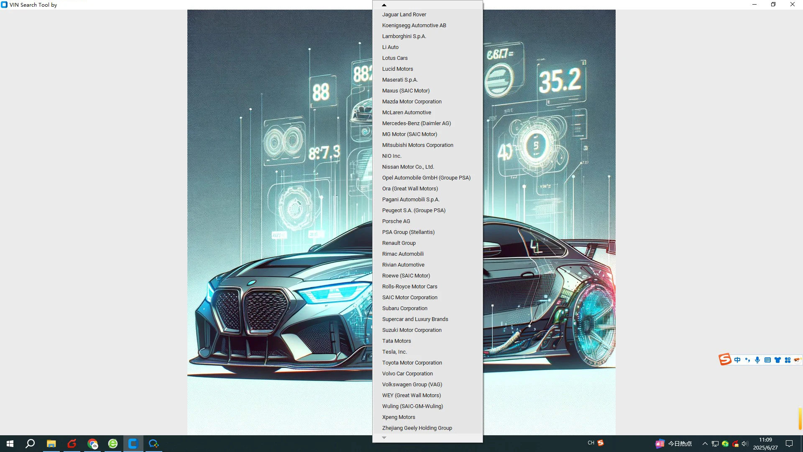Choose MG Motor (SAIC Motor)

(427, 134)
